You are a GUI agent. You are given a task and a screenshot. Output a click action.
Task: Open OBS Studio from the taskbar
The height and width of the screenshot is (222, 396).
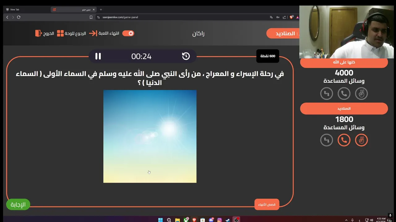click(236, 220)
